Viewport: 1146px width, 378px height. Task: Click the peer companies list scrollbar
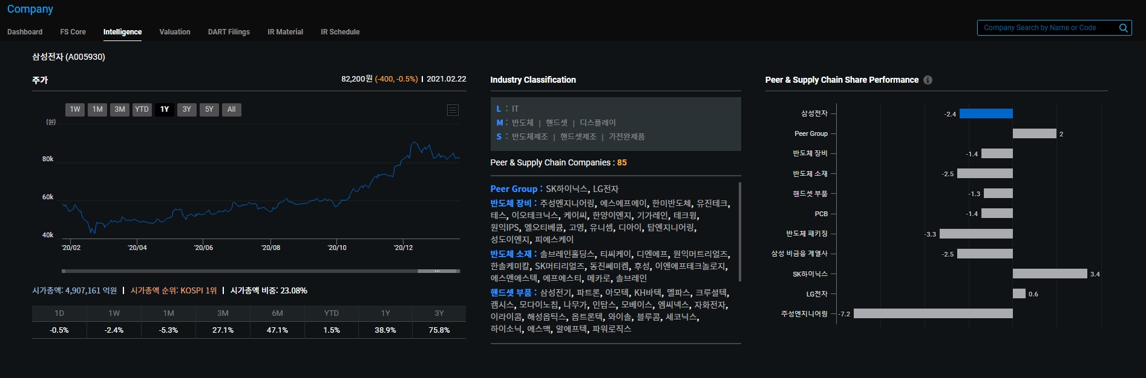(x=740, y=232)
